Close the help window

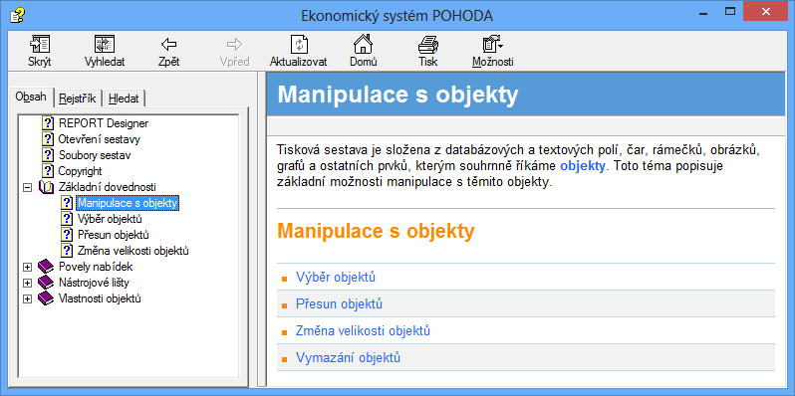click(x=766, y=11)
